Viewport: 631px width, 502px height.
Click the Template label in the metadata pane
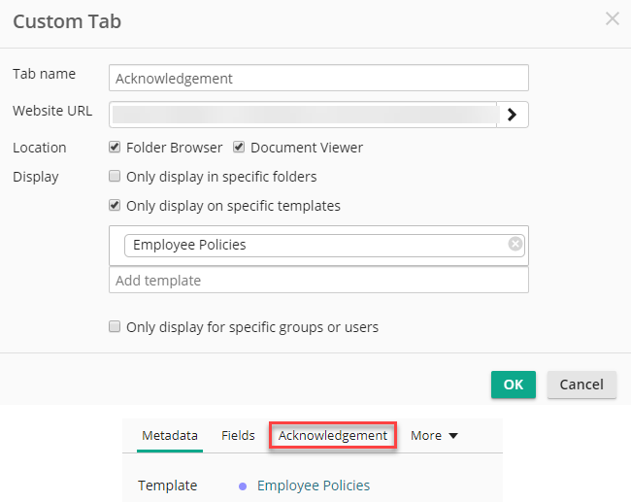pos(167,485)
